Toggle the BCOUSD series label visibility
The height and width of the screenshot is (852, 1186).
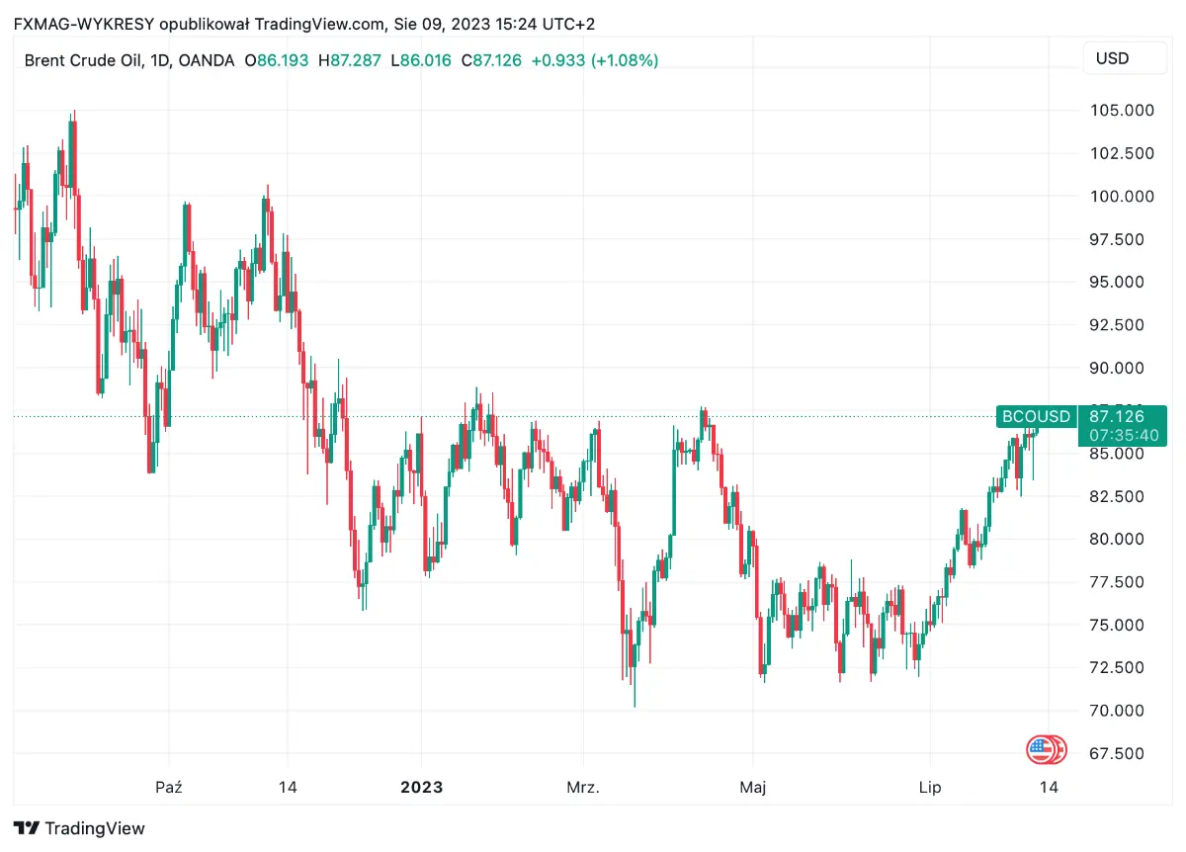pyautogui.click(x=1035, y=416)
